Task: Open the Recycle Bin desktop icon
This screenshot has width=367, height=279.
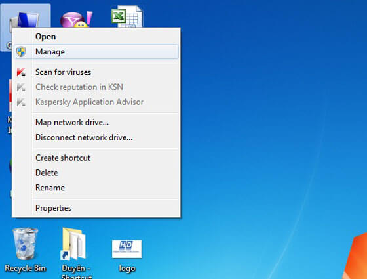Action: [25, 244]
